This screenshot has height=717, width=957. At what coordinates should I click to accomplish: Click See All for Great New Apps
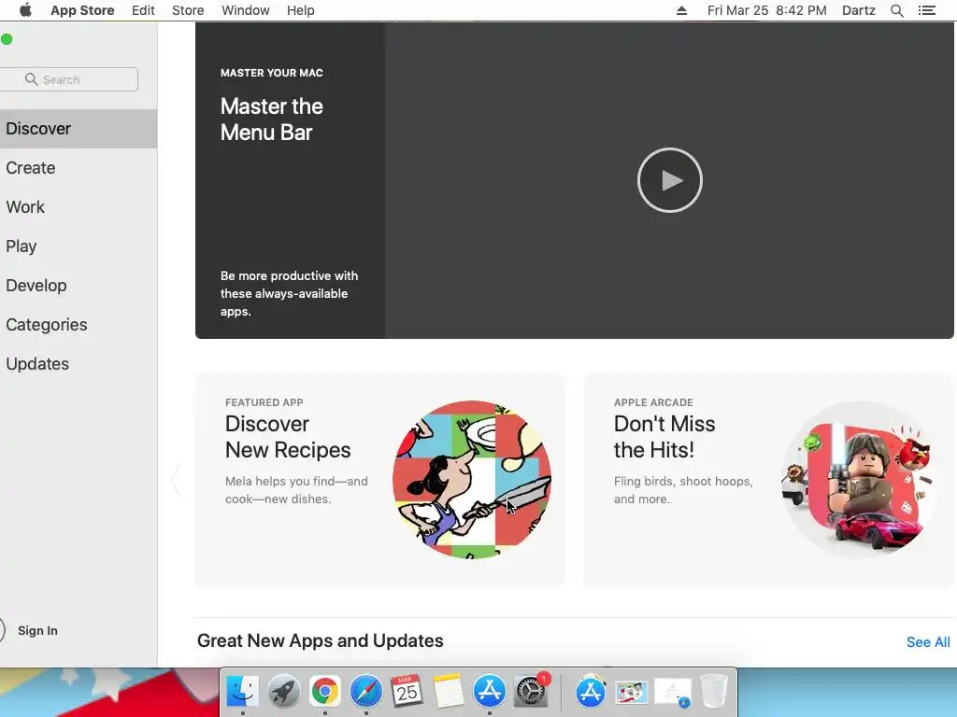(928, 642)
